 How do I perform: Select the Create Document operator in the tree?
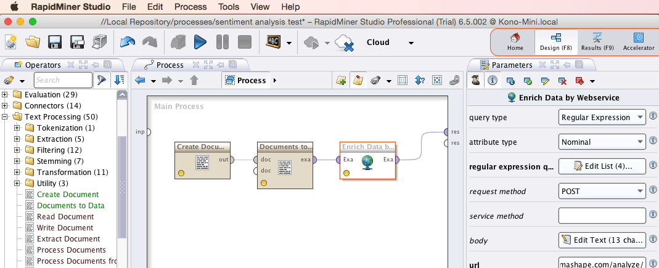click(68, 195)
